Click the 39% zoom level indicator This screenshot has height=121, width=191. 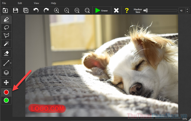coord(184,119)
